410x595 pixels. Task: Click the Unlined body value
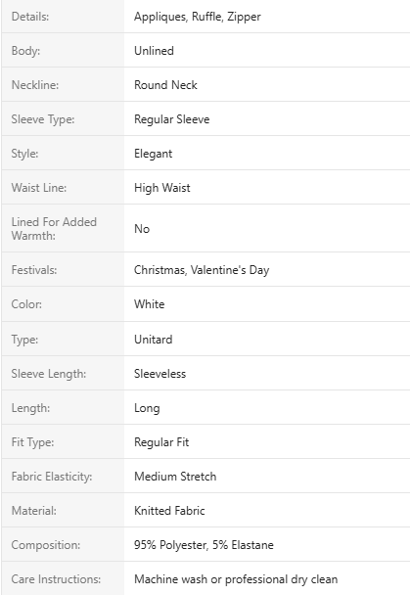[x=154, y=51]
